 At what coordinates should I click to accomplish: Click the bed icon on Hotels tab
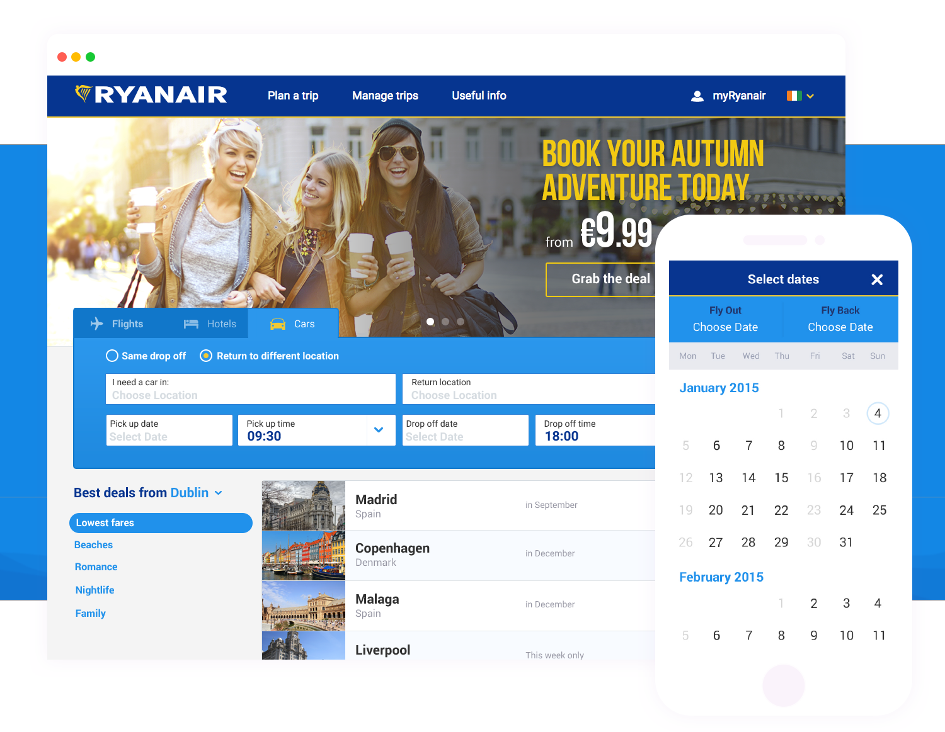click(191, 324)
